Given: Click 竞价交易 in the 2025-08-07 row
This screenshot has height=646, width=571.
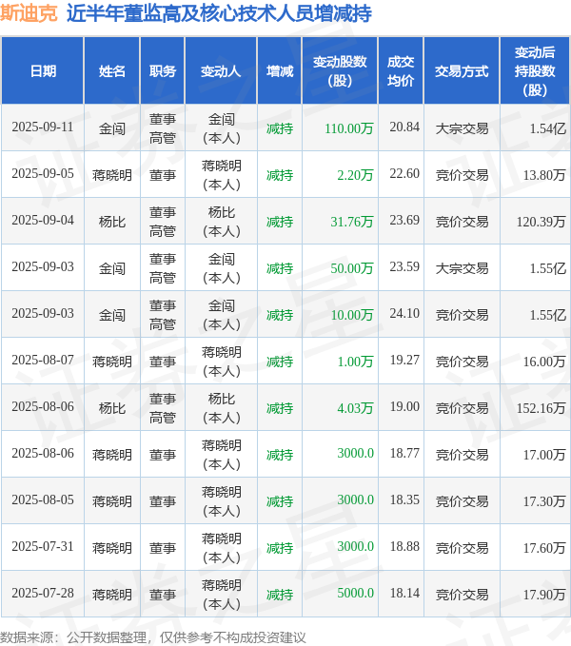Looking at the screenshot, I should click(462, 362).
